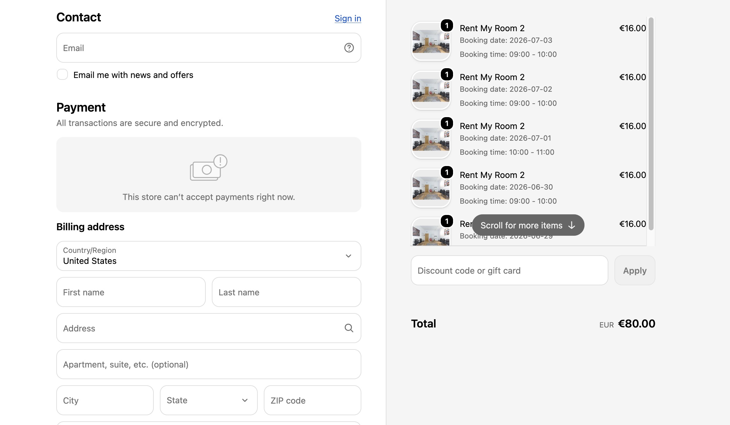Click the Sign in link
730x425 pixels.
click(x=348, y=18)
